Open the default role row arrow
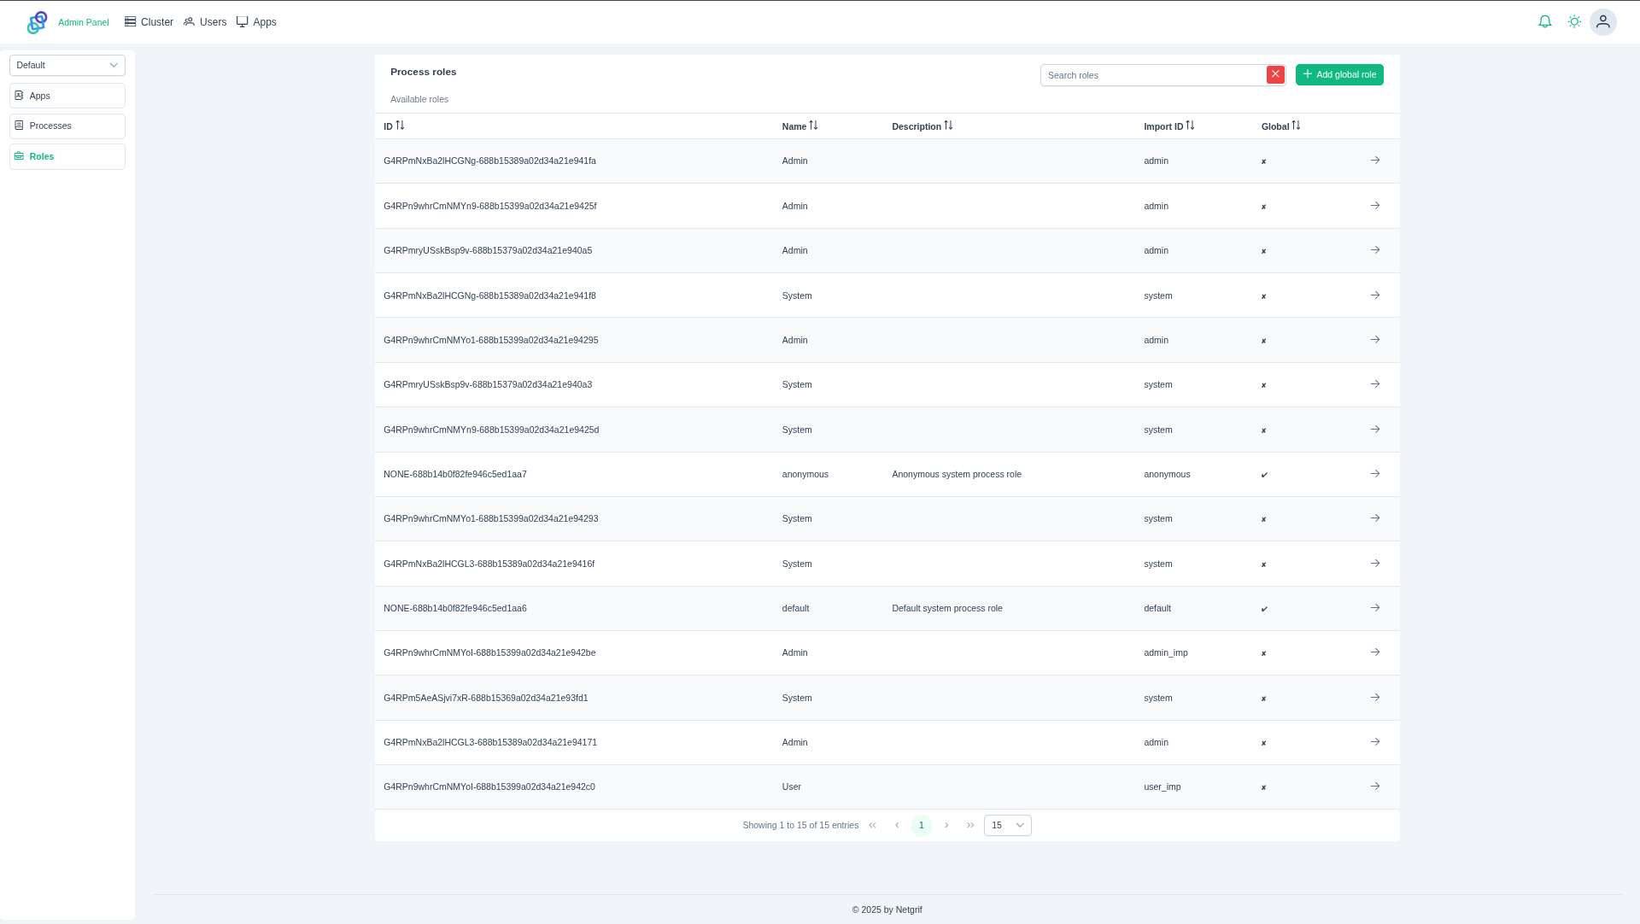 [x=1375, y=608]
